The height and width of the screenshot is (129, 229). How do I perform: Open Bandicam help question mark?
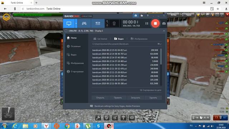(x=148, y=15)
